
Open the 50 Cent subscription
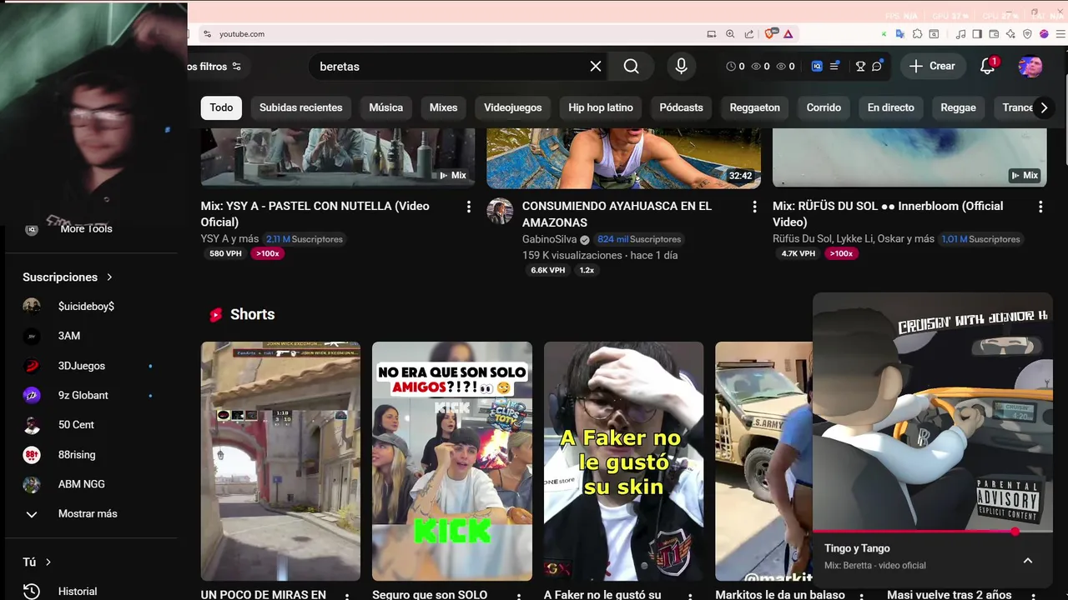pos(76,425)
